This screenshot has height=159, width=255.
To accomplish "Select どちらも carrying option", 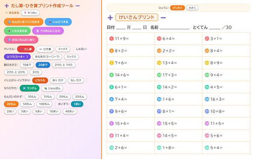I will [x=40, y=80].
